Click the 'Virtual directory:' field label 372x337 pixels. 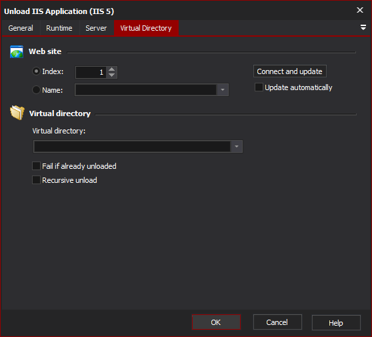[59, 131]
